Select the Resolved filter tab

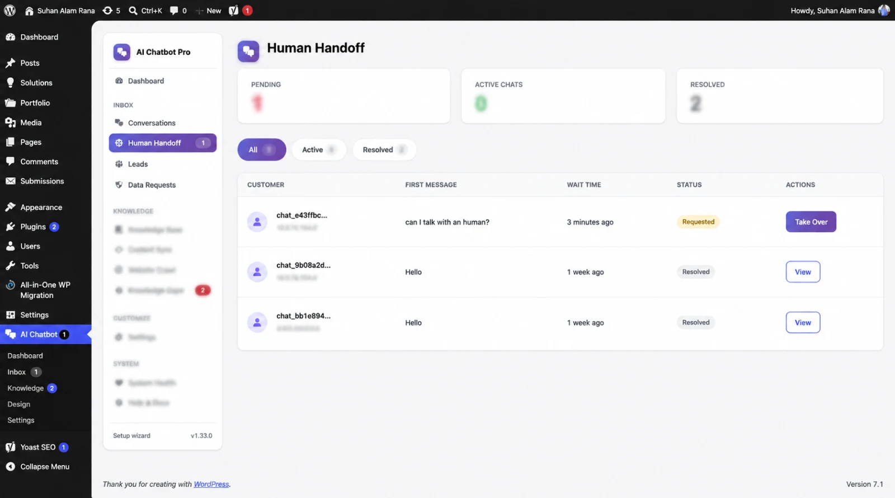point(384,149)
